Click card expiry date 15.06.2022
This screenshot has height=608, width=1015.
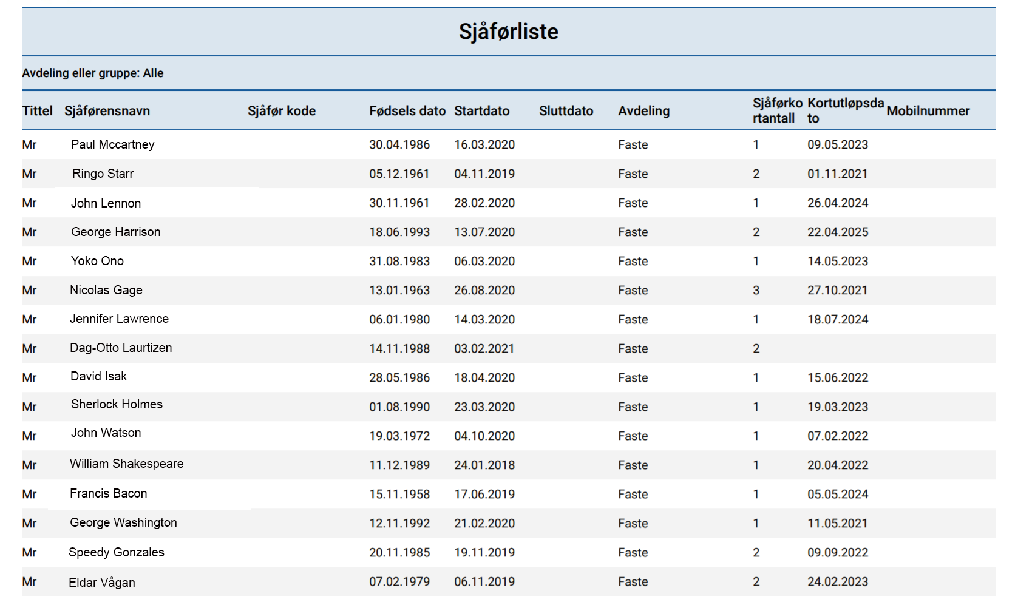click(x=838, y=377)
